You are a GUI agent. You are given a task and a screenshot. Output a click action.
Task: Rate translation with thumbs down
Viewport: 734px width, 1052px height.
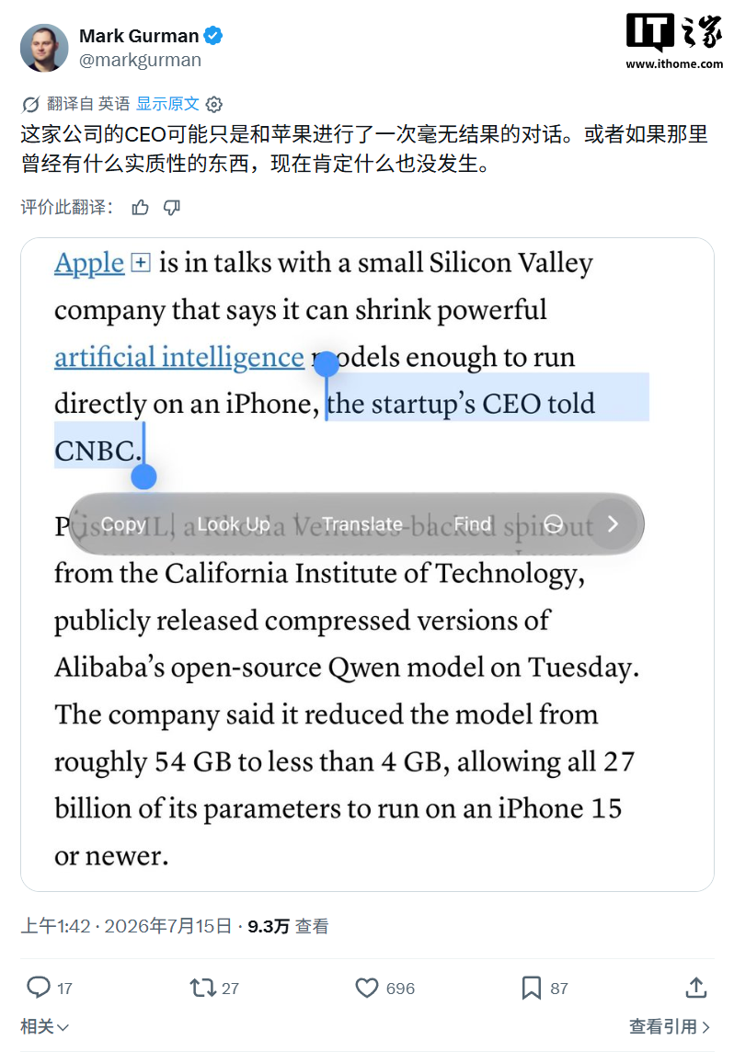[172, 207]
